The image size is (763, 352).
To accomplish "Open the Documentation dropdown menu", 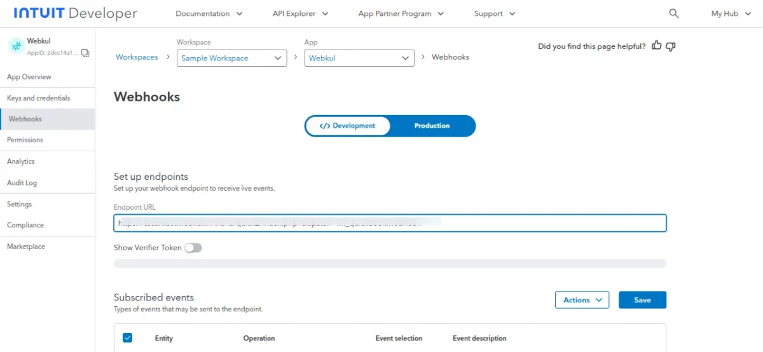I will pos(209,13).
